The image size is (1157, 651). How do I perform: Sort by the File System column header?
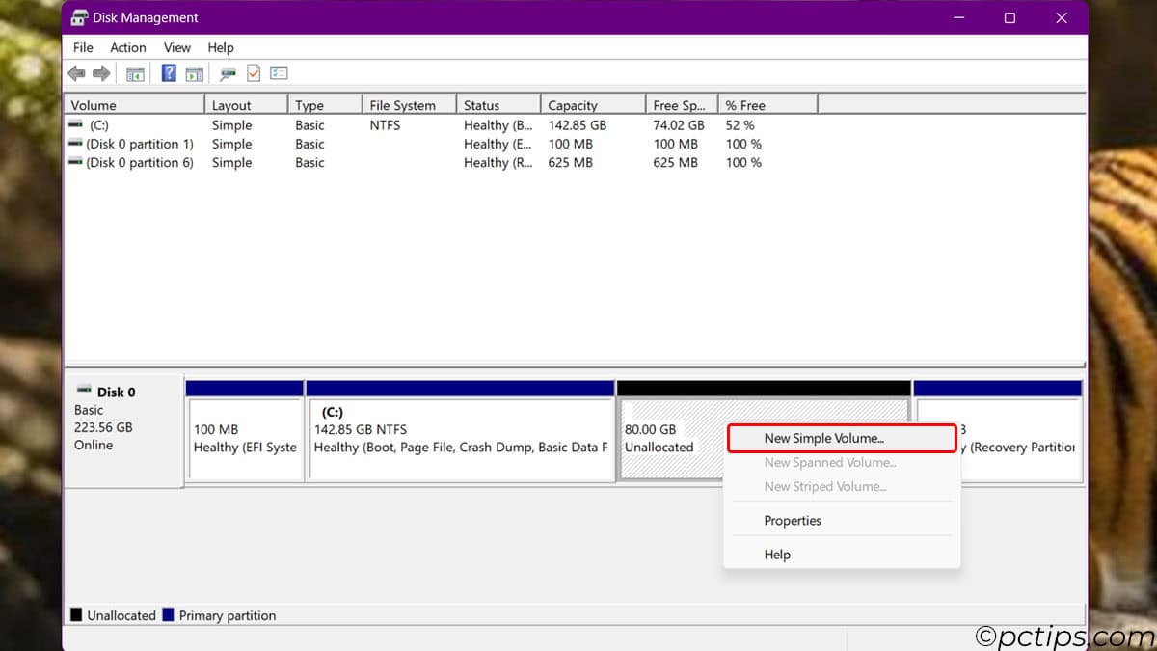click(409, 105)
